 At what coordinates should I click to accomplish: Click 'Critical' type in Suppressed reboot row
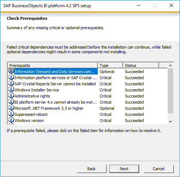105,114
